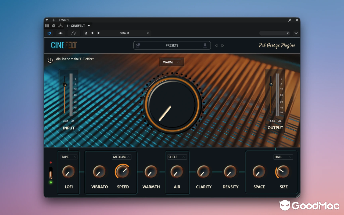
Task: Add a plugin with the plus icon
Action: [54, 20]
